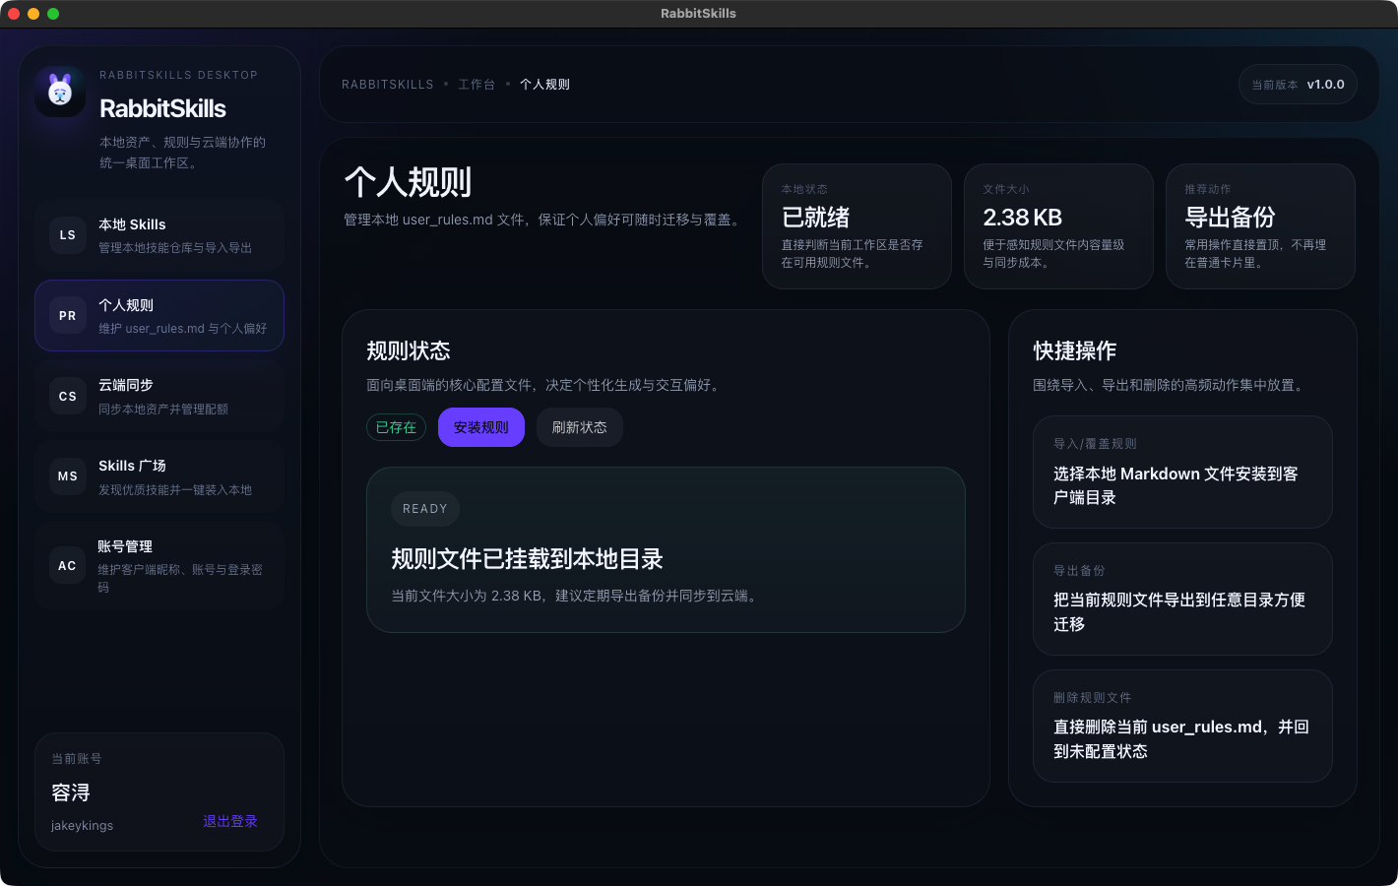The image size is (1398, 886).
Task: Click the 本地状态 已就绪 stat card
Action: coord(857,226)
